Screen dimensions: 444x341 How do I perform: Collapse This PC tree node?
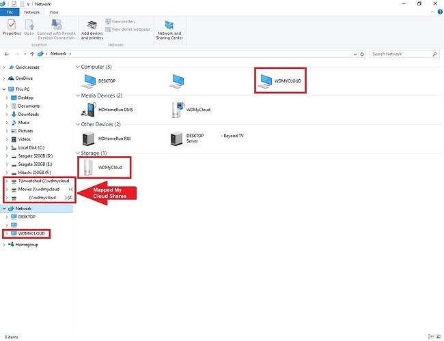(x=4, y=89)
